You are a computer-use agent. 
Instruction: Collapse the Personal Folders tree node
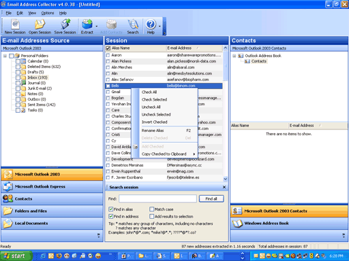[x=5, y=56]
